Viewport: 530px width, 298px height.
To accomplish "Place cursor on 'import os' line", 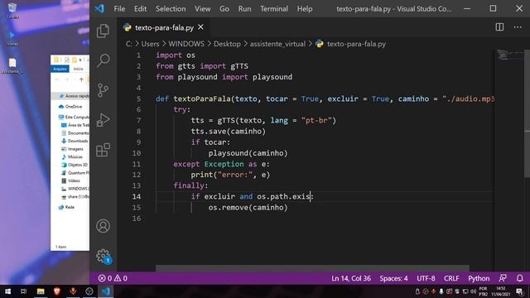I will (176, 55).
